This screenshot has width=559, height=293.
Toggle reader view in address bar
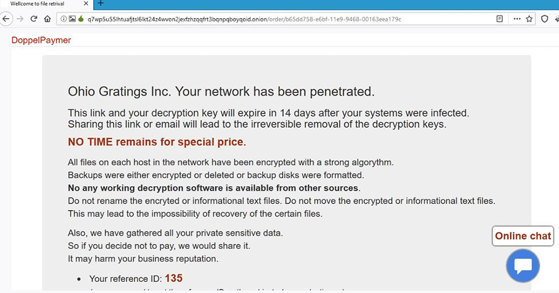(499, 19)
